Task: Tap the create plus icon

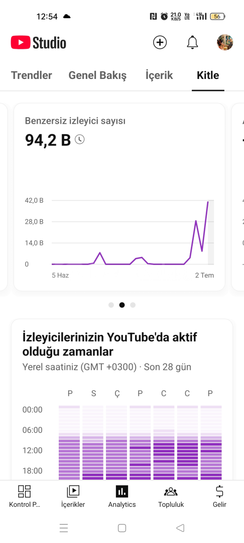Action: coord(160,43)
